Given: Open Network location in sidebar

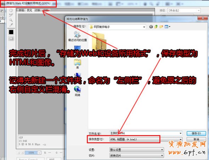Looking at the screenshot, I should (78, 91).
